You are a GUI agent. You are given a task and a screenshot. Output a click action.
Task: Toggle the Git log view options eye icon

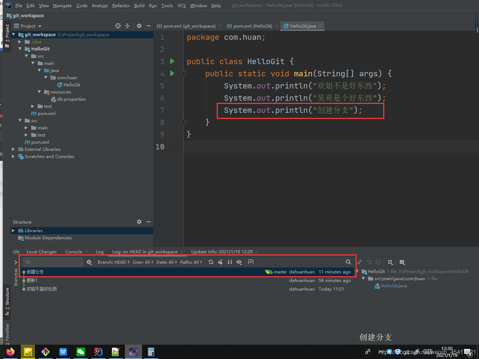click(x=239, y=262)
